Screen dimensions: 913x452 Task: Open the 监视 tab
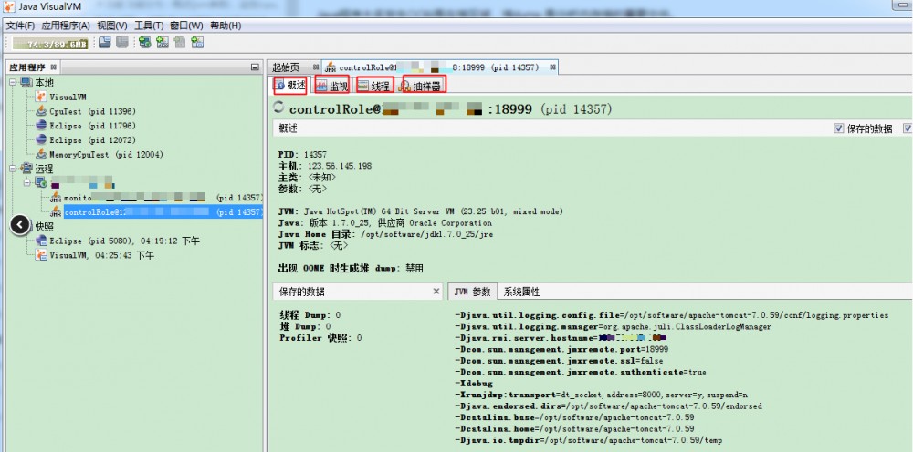coord(332,86)
